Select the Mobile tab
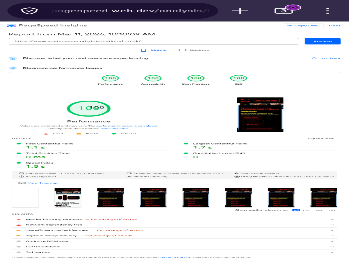 pos(154,50)
